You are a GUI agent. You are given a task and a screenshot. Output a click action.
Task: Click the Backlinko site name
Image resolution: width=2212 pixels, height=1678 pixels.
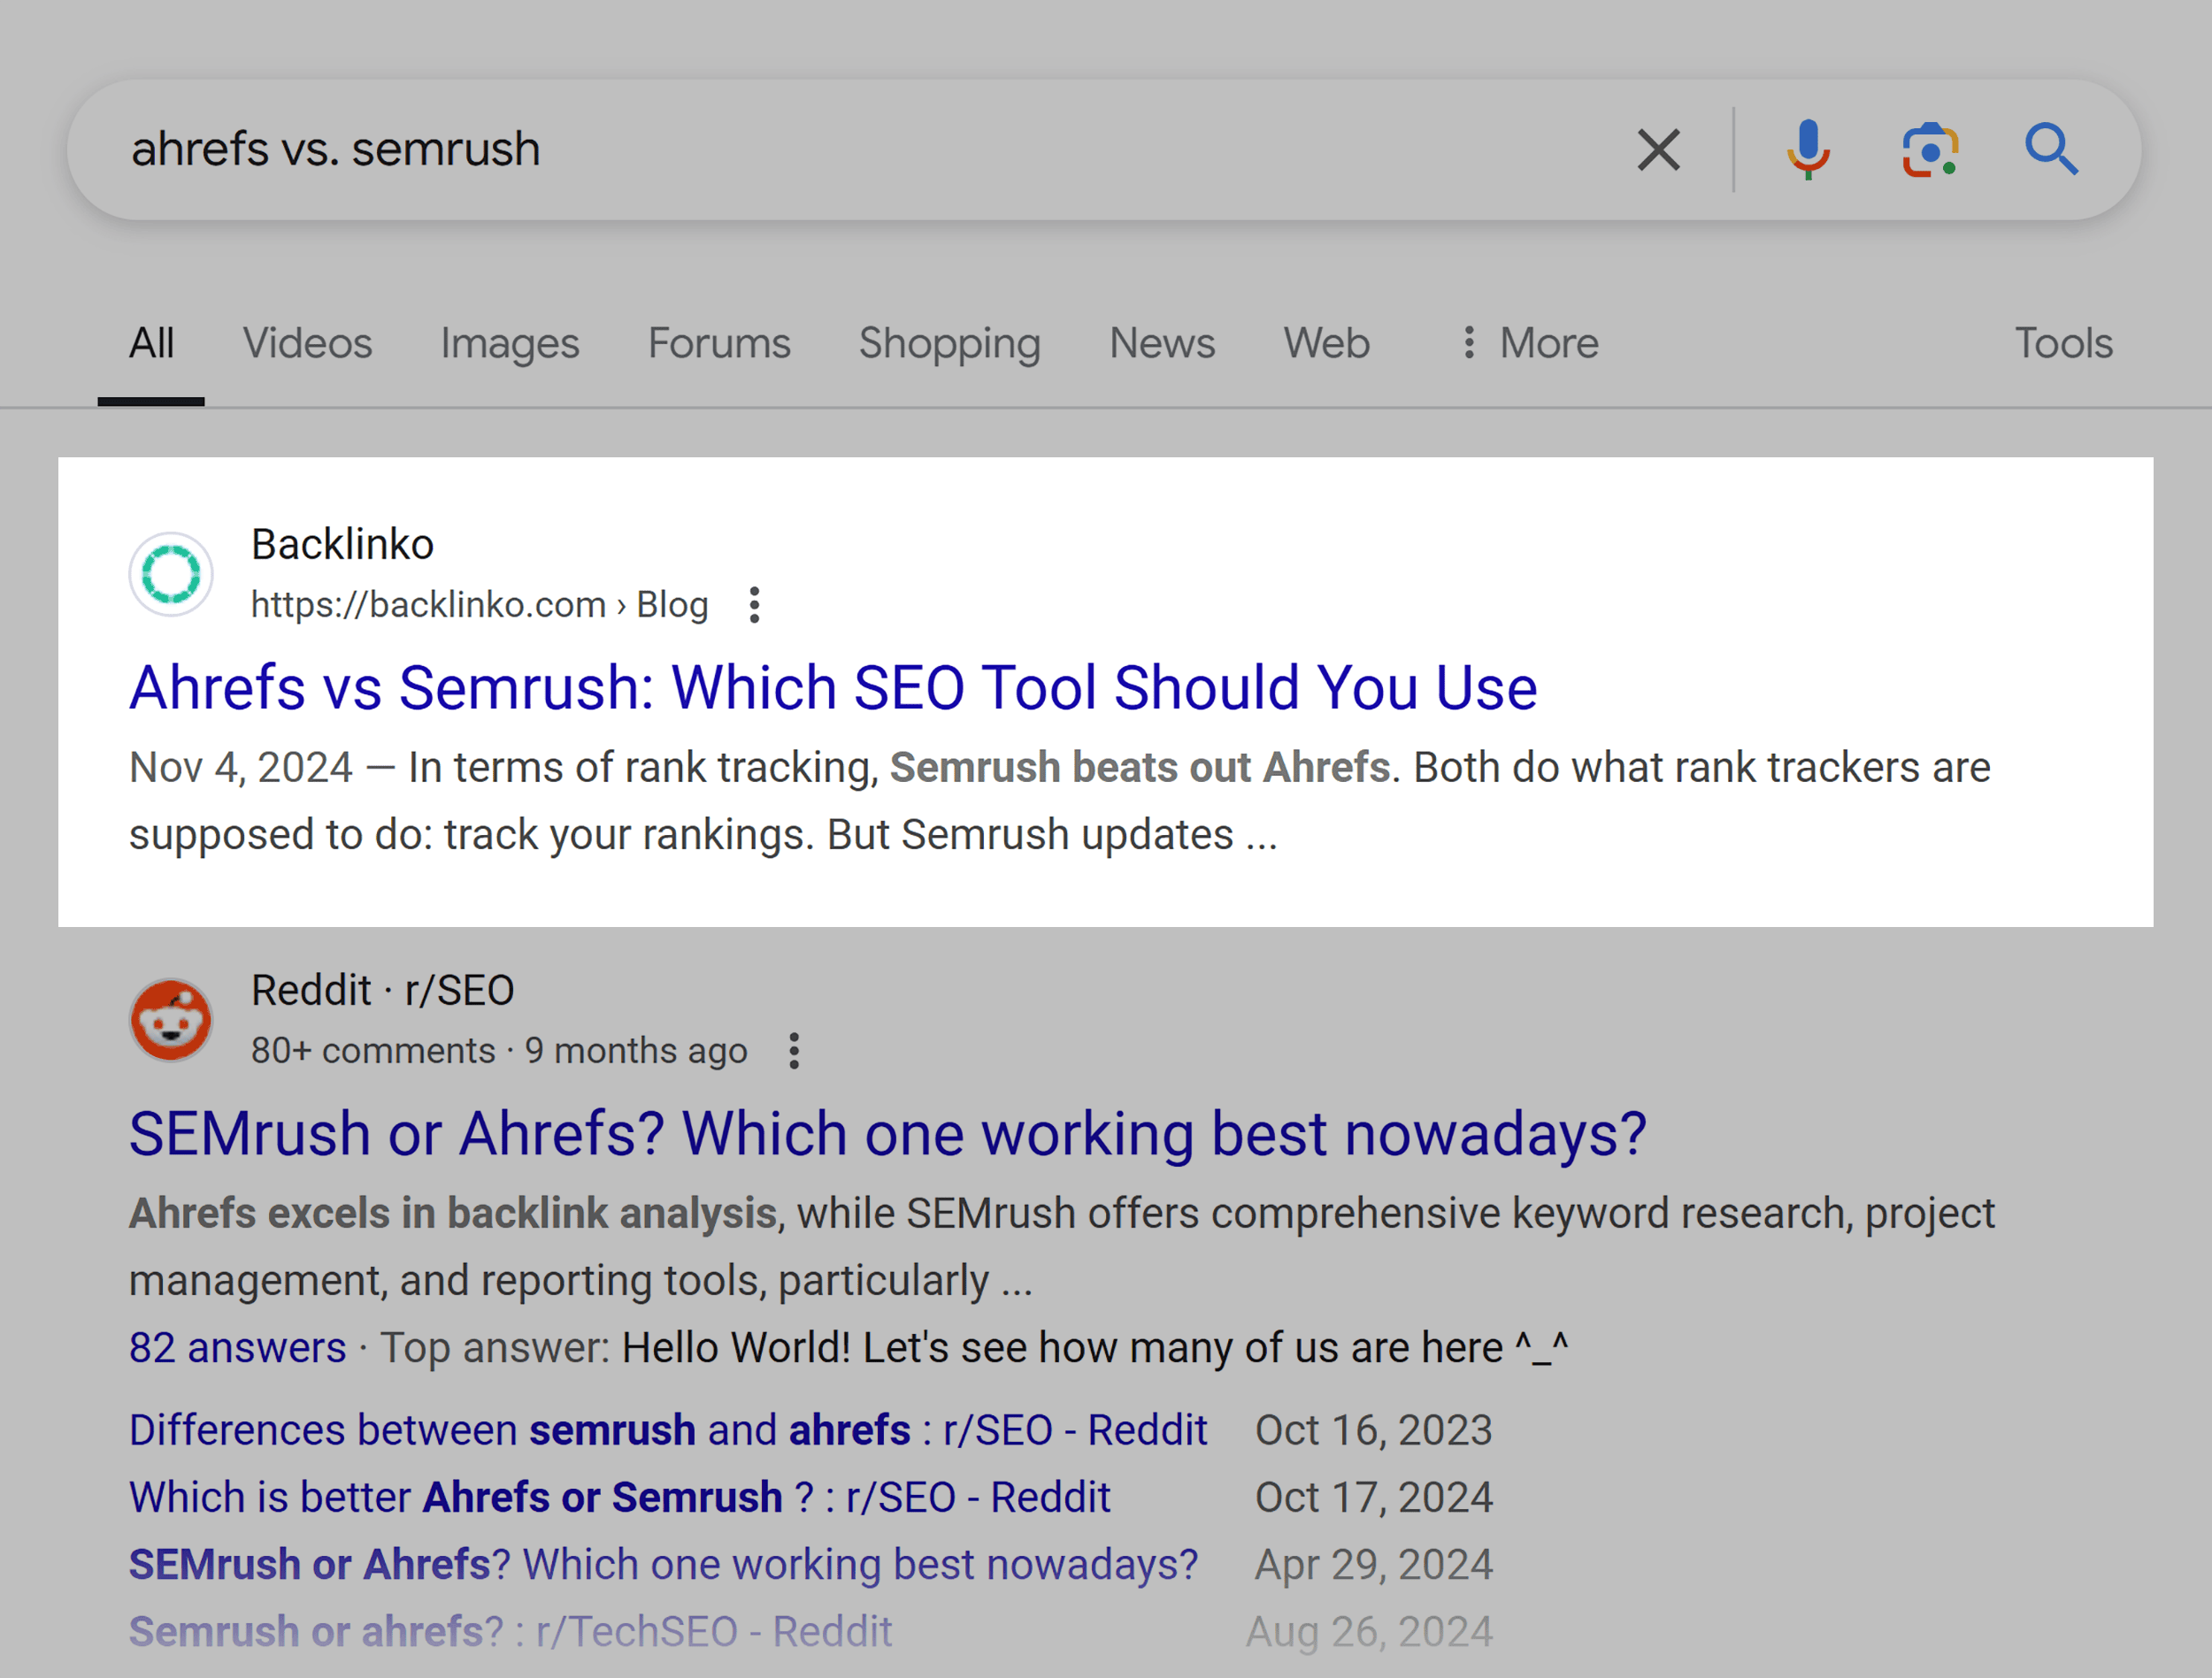[x=343, y=545]
